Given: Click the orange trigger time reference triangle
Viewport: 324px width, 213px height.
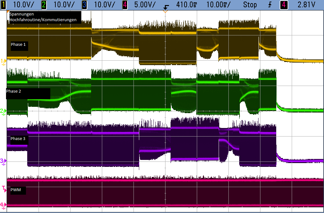Looking at the screenshot, I should 165,12.
